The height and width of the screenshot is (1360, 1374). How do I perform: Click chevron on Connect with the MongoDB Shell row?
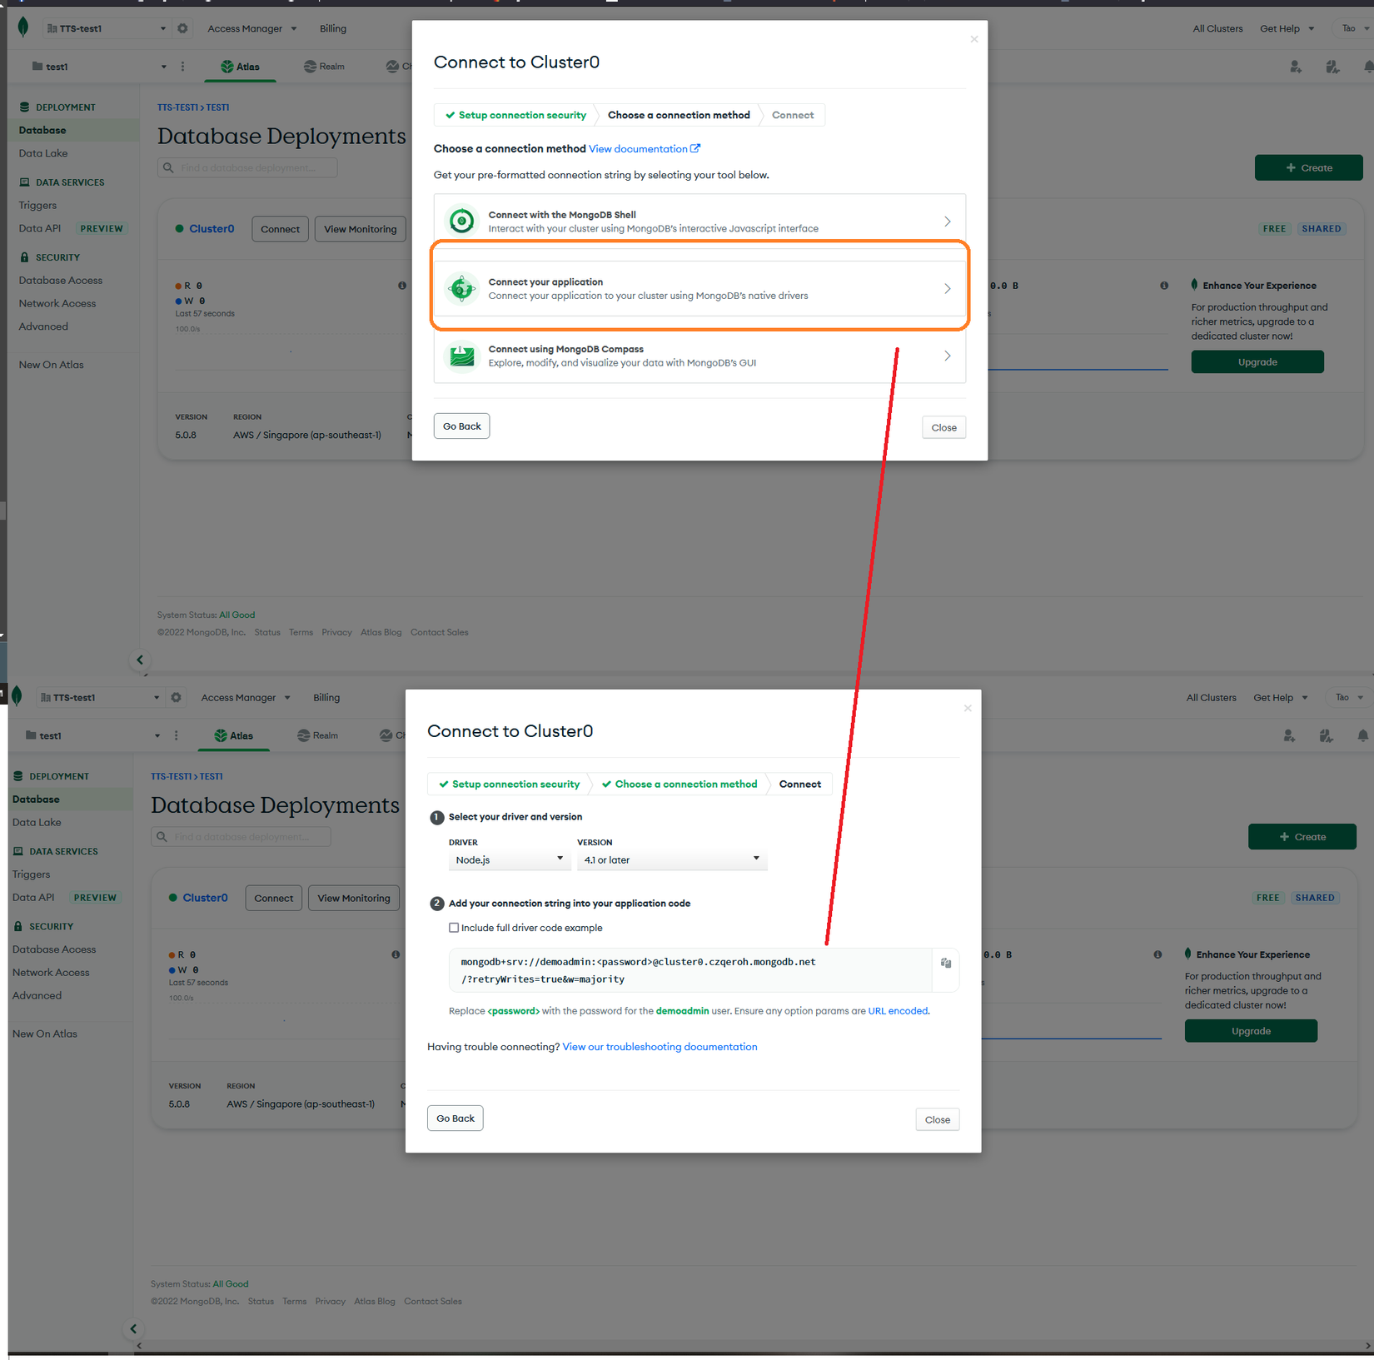point(948,222)
